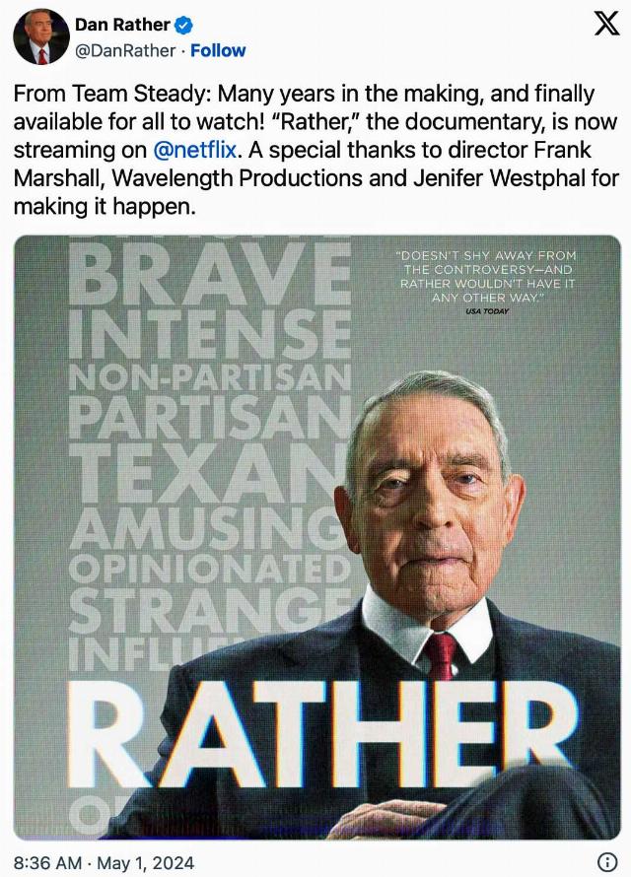The width and height of the screenshot is (631, 877).
Task: Click the red tie in the poster
Action: click(x=441, y=655)
